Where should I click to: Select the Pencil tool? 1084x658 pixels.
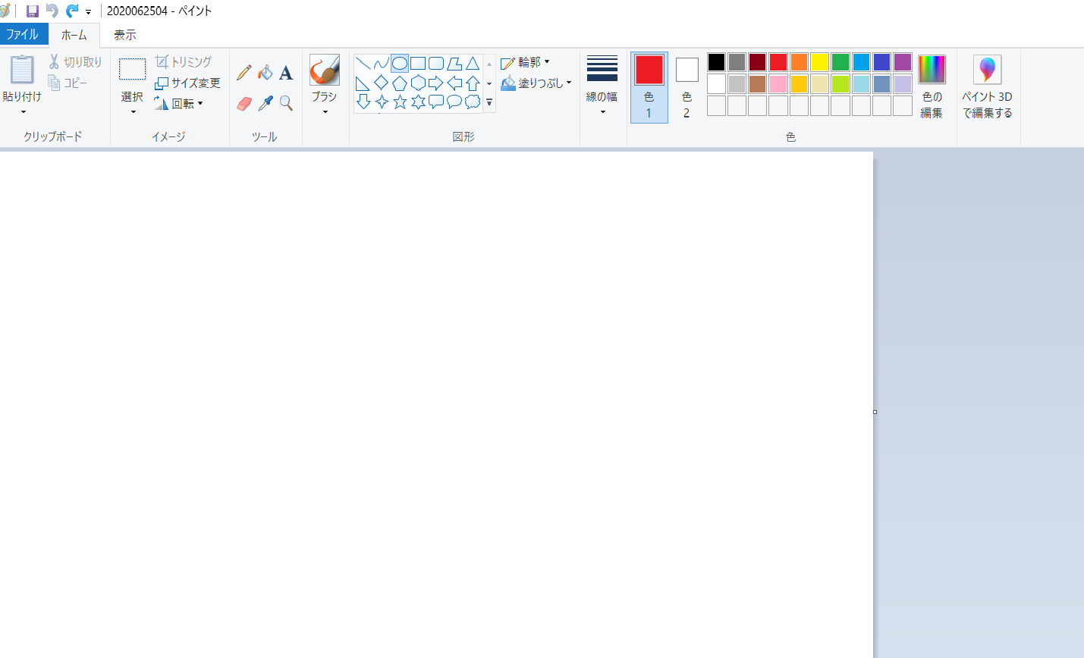(x=244, y=73)
